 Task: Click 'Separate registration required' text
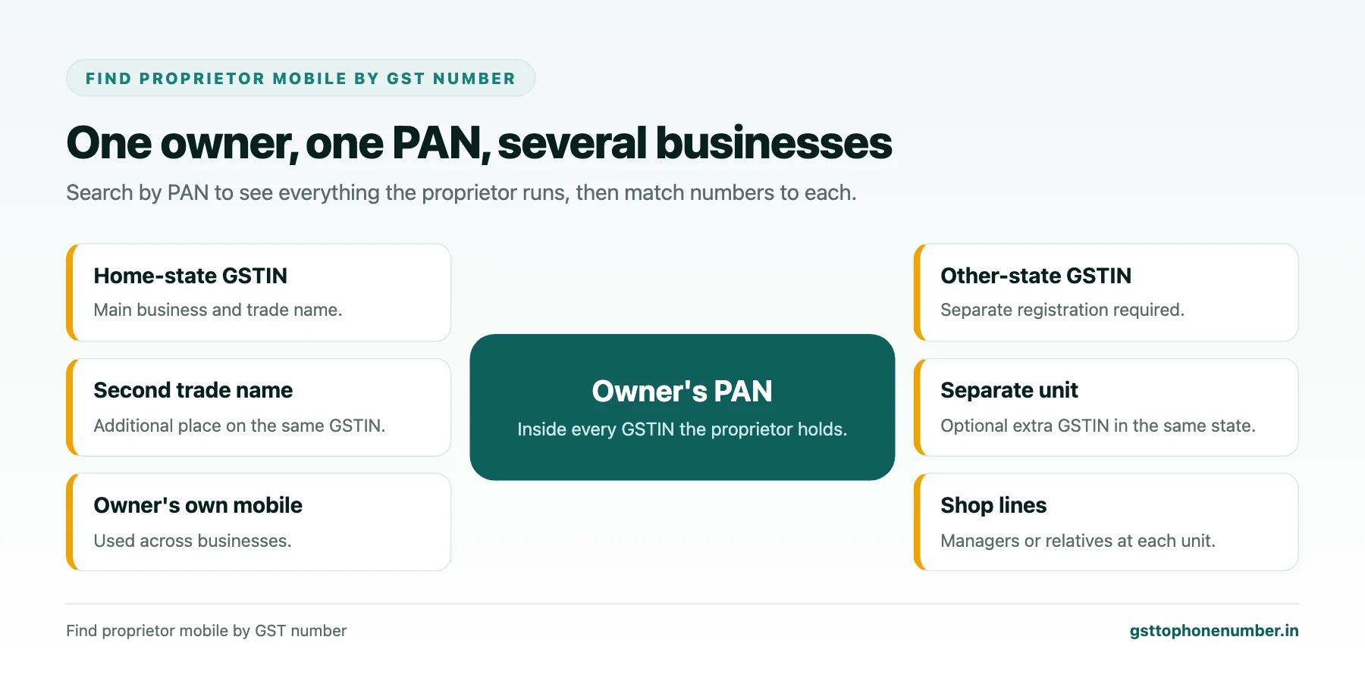1062,310
